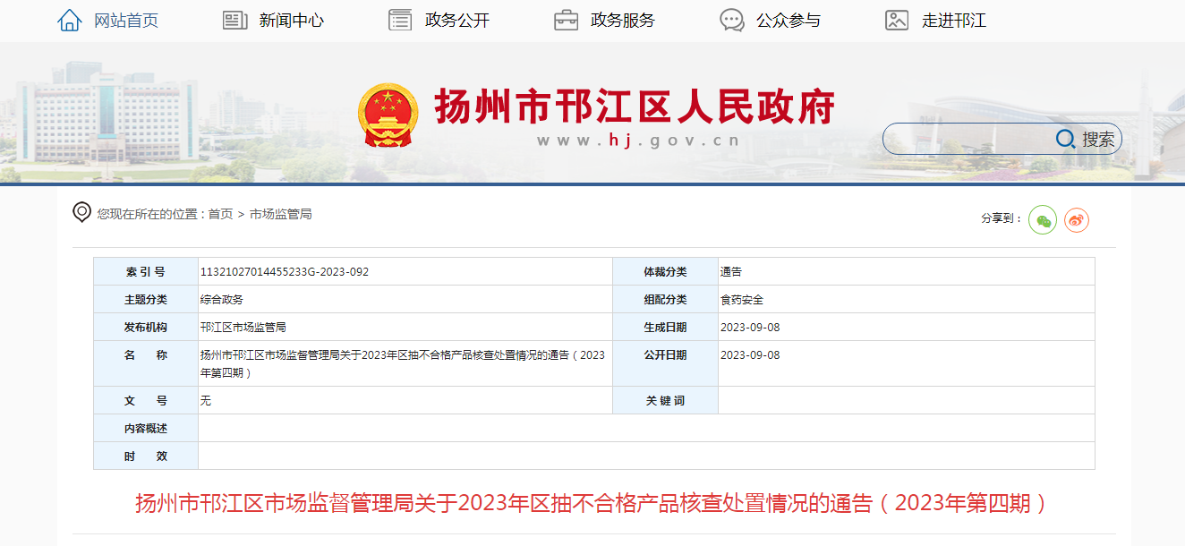Click the magnifier search icon
Image resolution: width=1185 pixels, height=546 pixels.
[x=1065, y=139]
